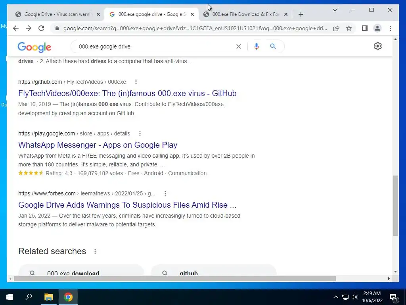Open taskbar search
Screen dimensions: 406x305
click(x=29, y=297)
